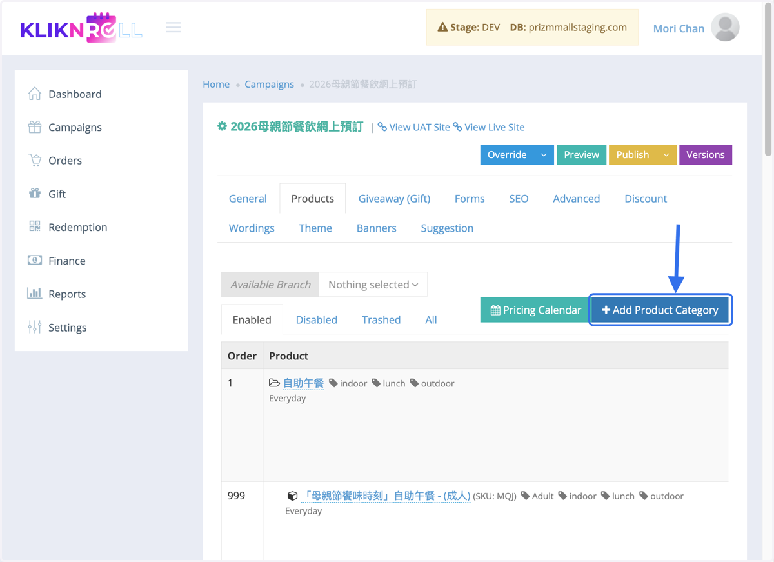Select the Products tab
The width and height of the screenshot is (774, 562).
click(312, 198)
